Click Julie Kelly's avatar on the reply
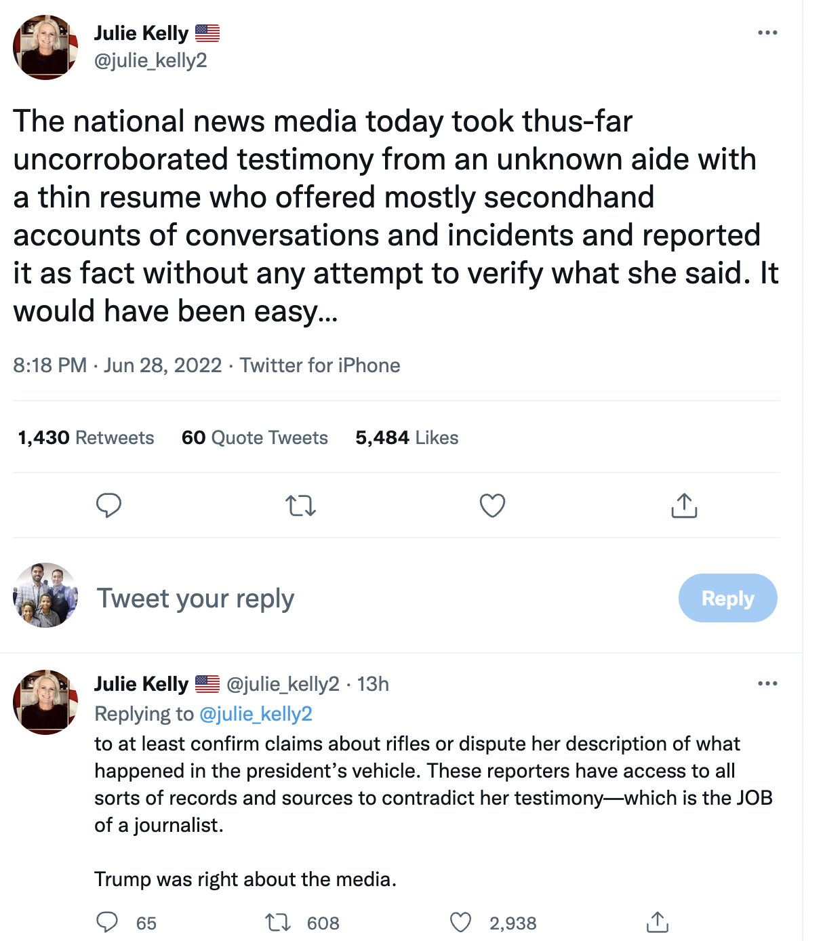The image size is (823, 941). (45, 702)
